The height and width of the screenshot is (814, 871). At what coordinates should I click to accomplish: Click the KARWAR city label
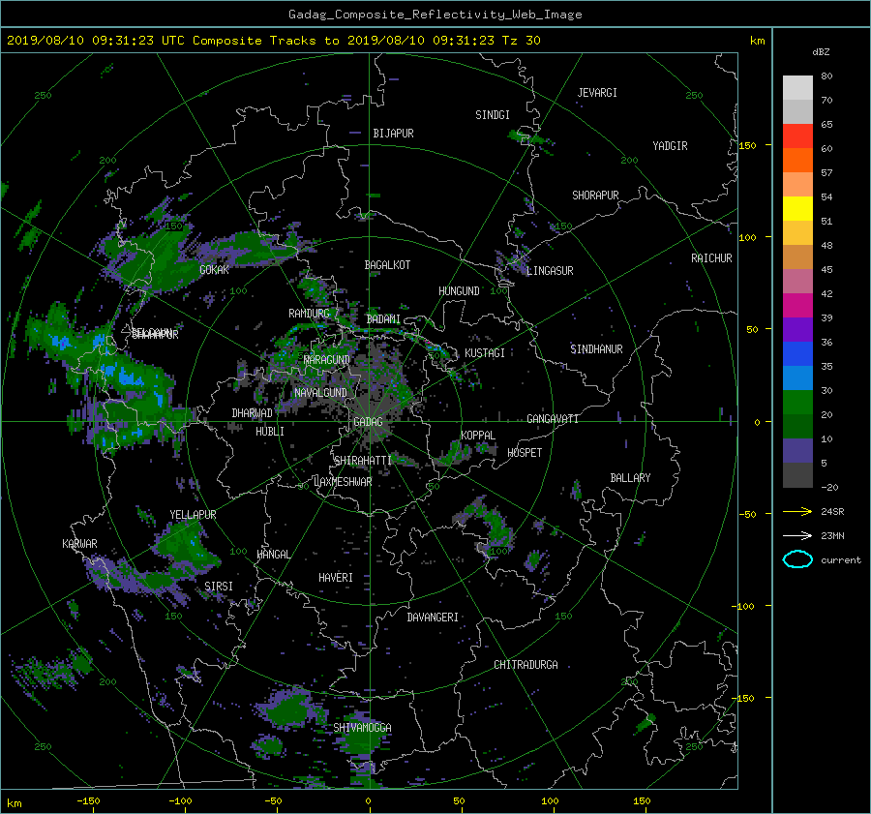tap(79, 544)
